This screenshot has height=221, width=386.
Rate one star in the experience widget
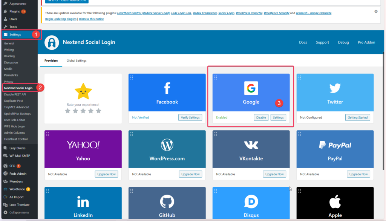[68, 111]
